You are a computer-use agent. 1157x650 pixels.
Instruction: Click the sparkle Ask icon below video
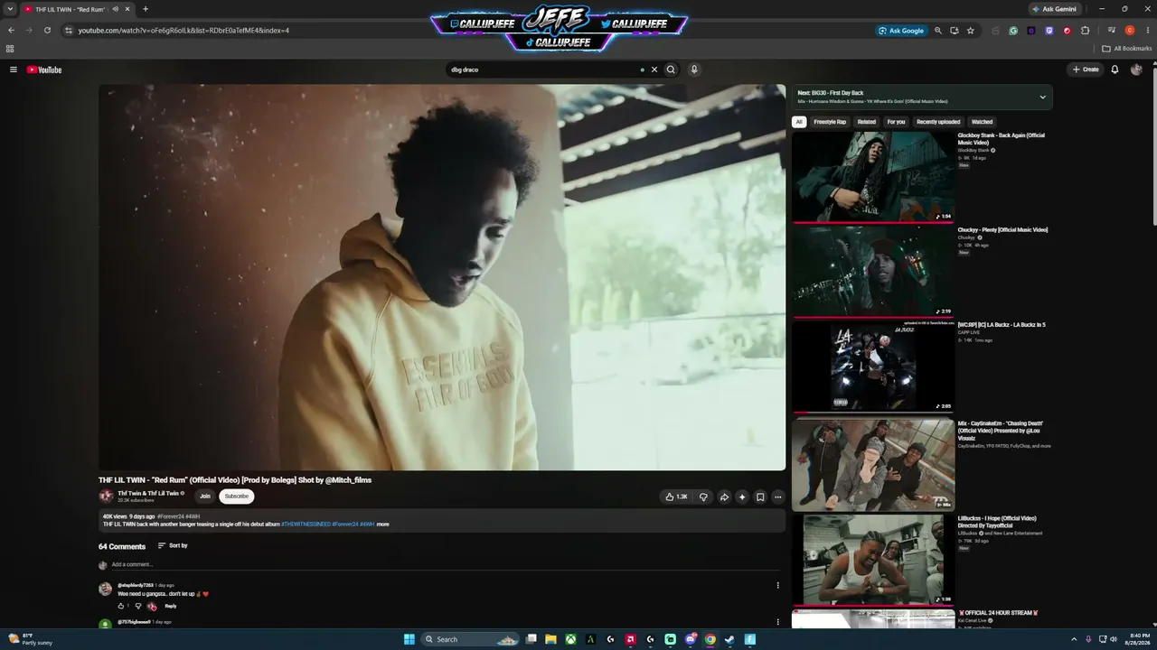click(742, 497)
